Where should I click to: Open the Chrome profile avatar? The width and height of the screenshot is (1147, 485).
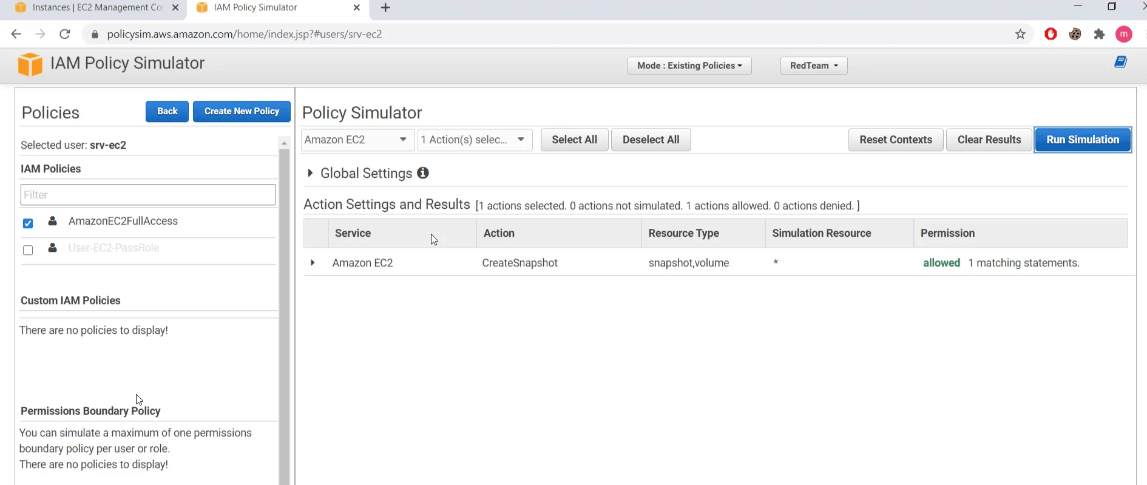click(x=1123, y=34)
